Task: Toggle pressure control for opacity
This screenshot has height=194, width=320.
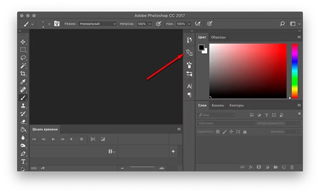Action: coord(159,24)
